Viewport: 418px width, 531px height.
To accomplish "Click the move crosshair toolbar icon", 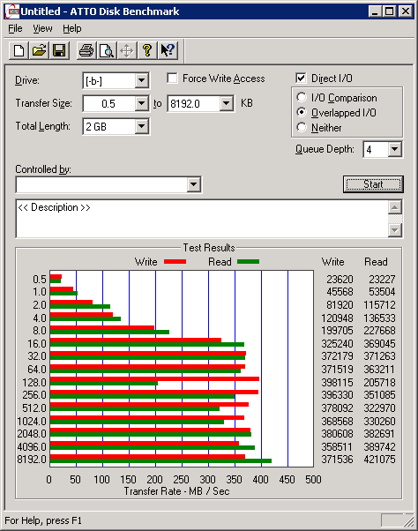I will click(127, 51).
